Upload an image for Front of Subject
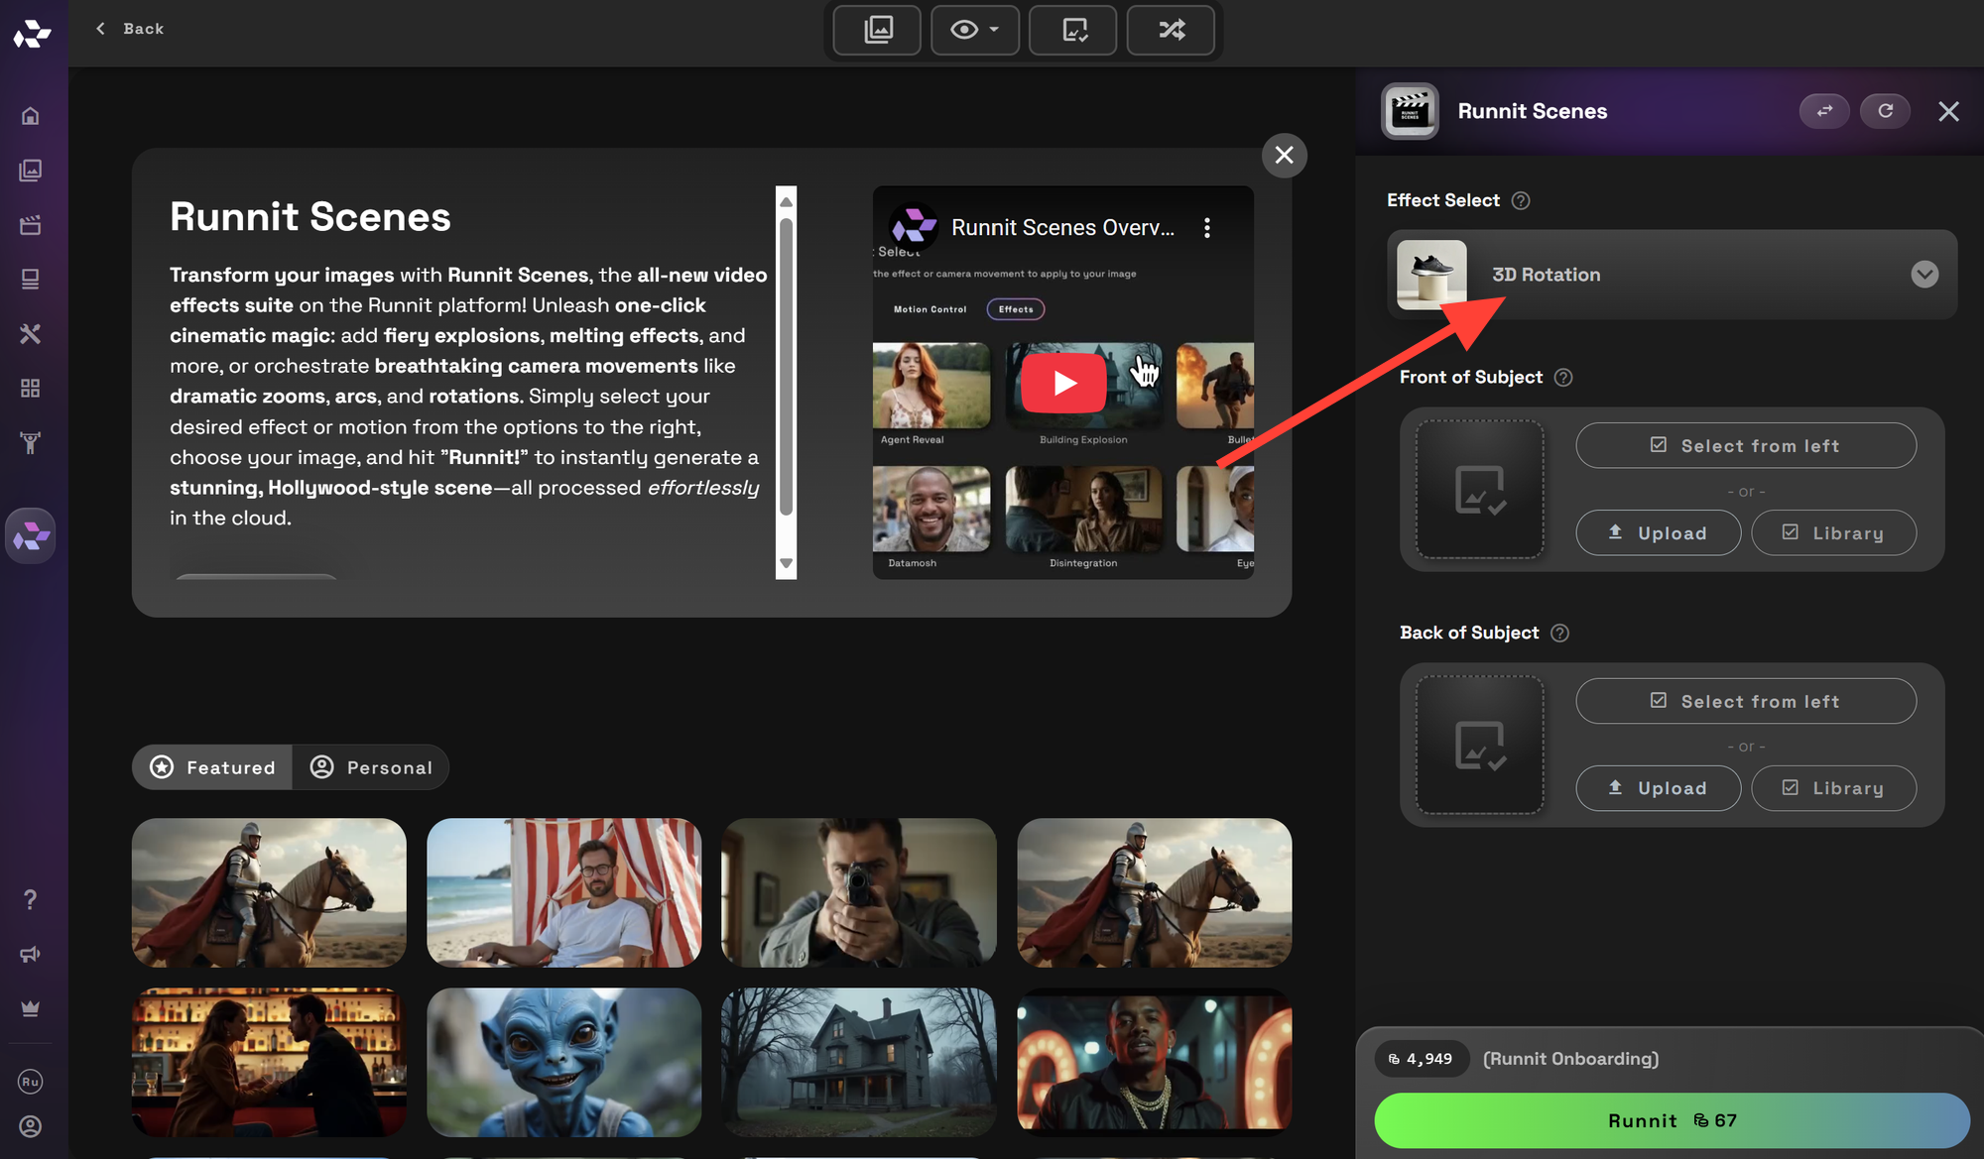The width and height of the screenshot is (1984, 1159). click(x=1658, y=532)
